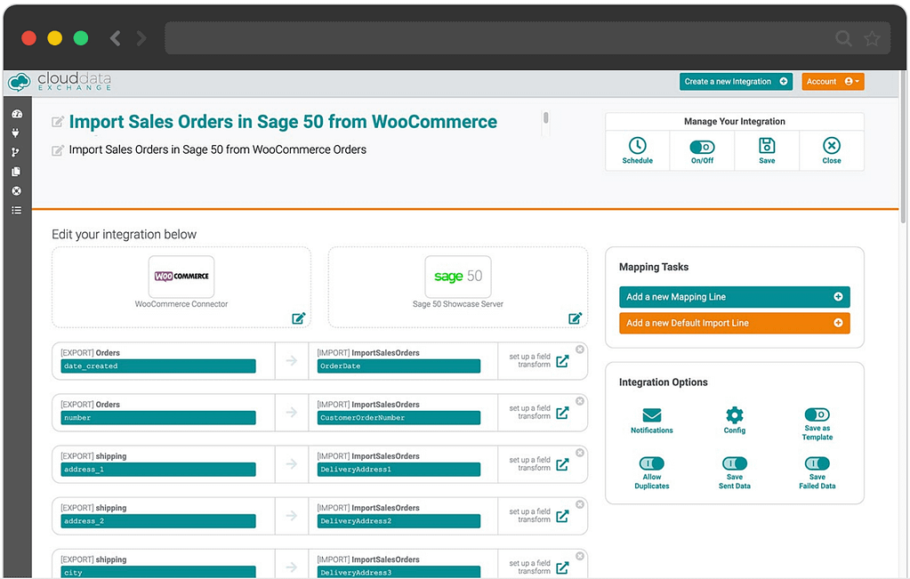The width and height of the screenshot is (910, 579).
Task: Click the list icon in sidebar
Action: click(x=16, y=210)
